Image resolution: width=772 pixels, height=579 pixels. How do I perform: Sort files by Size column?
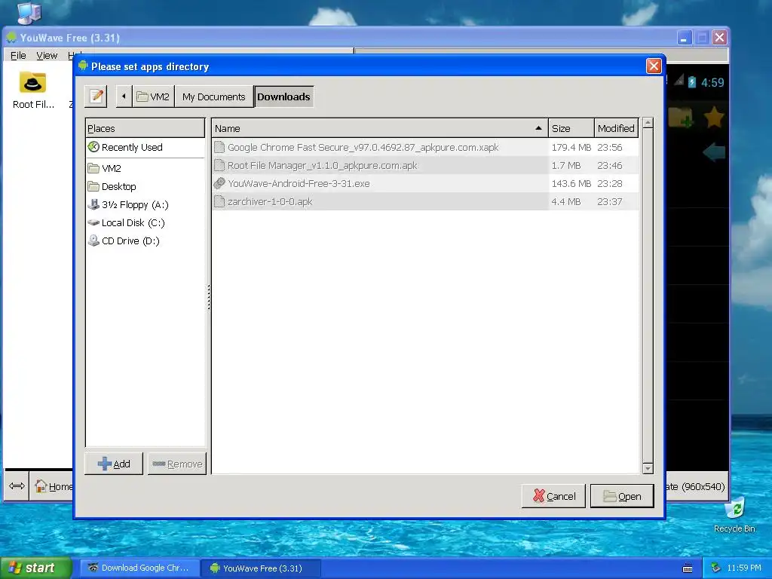[571, 128]
